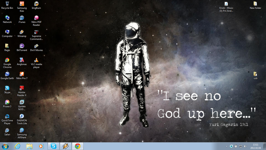Open the clock showing 13:11

[255, 146]
